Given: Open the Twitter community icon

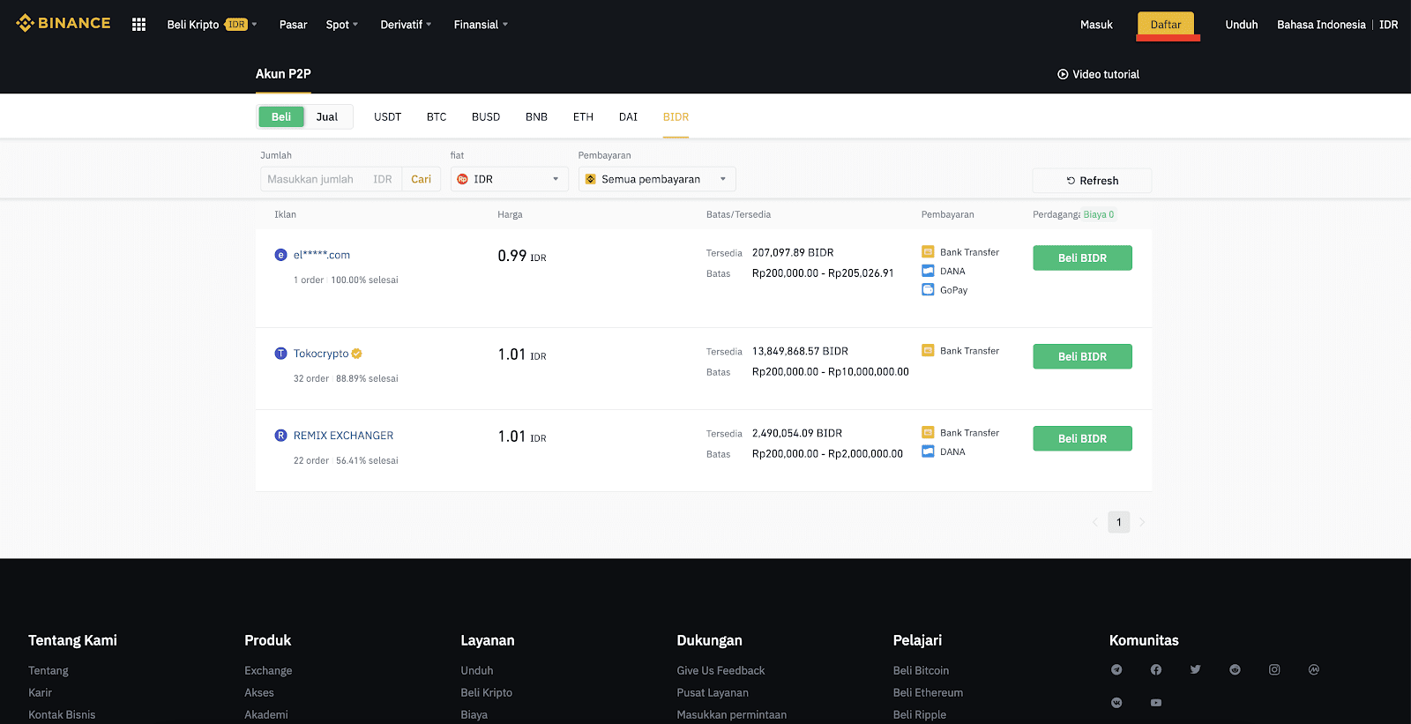Looking at the screenshot, I should (1195, 670).
